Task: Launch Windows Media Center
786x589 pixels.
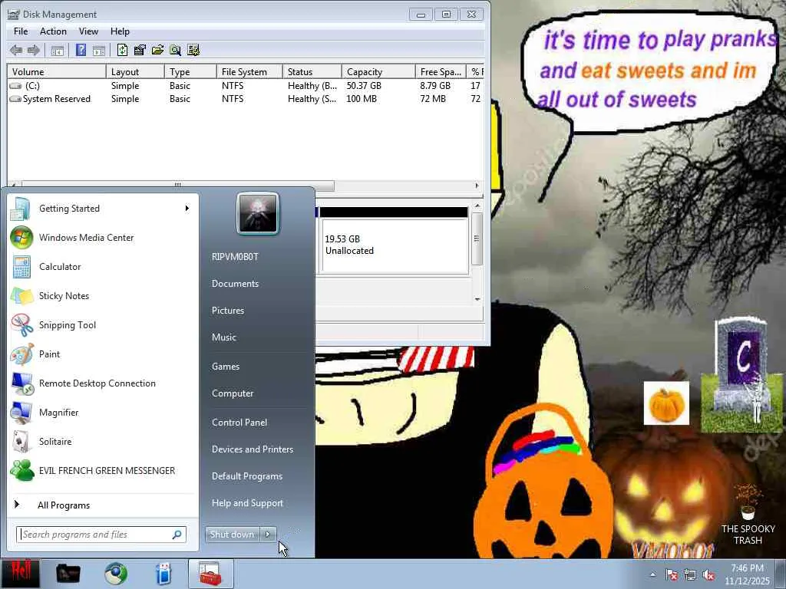Action: click(x=103, y=238)
